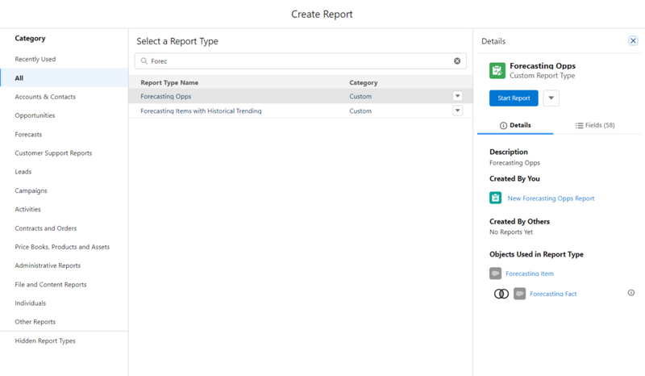Image resolution: width=645 pixels, height=376 pixels.
Task: Click the Forecasting Opps green report type icon
Action: tap(497, 70)
